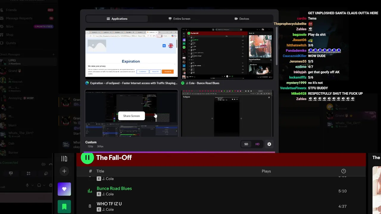Screen dimensions: 381x214
Task: Open the green bookmark Your Episodes tile
Action: pos(64,207)
